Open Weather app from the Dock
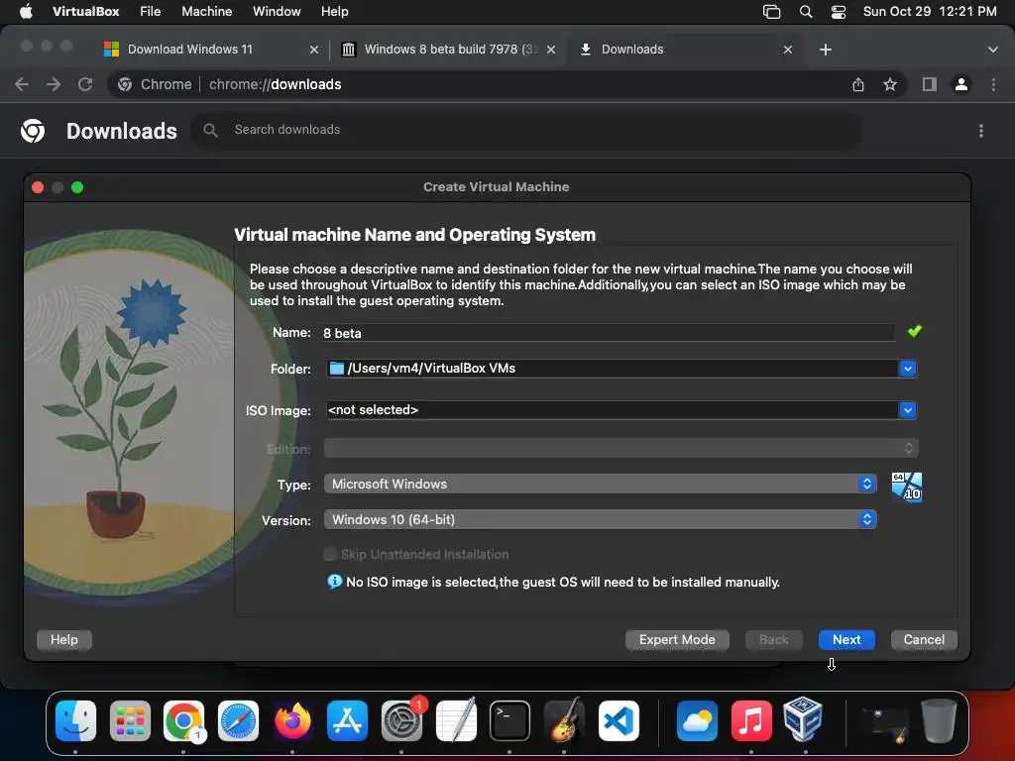 coord(697,720)
